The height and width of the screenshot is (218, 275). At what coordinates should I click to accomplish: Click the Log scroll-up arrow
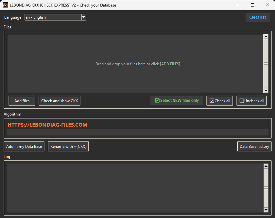(x=266, y=166)
